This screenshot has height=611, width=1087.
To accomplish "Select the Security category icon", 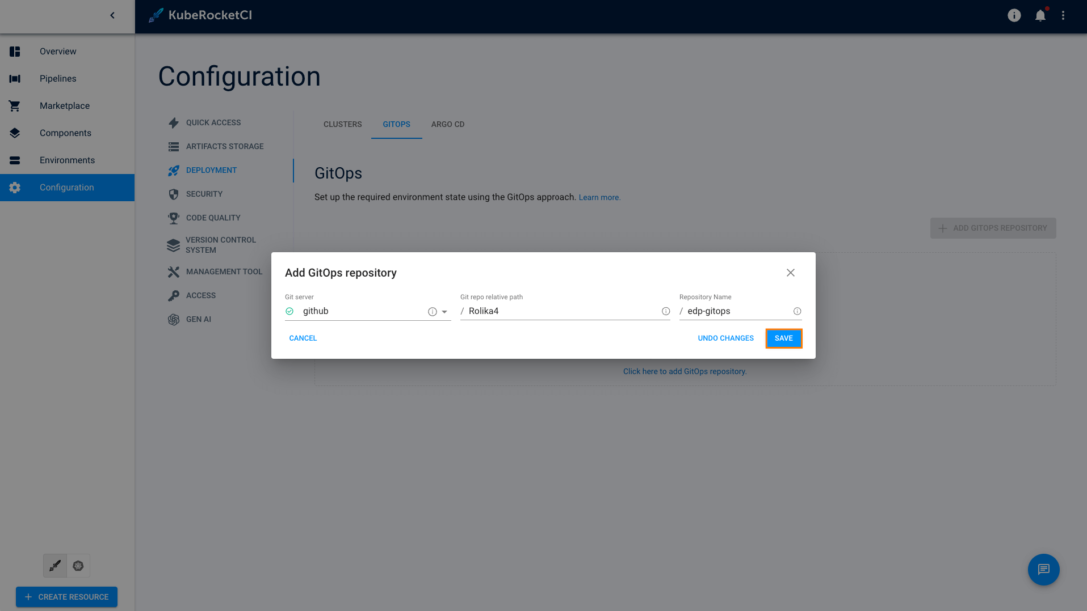I will pos(174,194).
